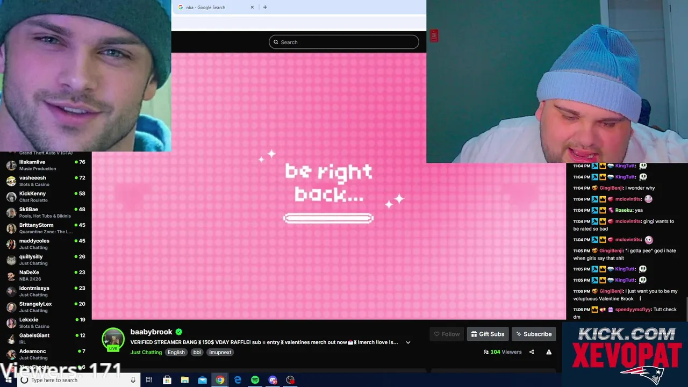Open Sk8Bae channel in sidebar
Screen dimensions: 688x387
point(46,212)
